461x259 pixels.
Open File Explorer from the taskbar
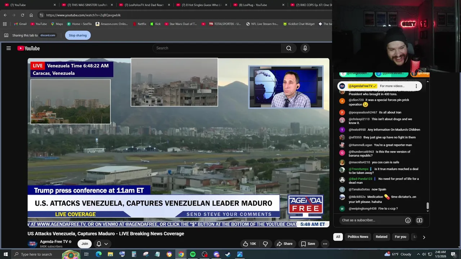pos(111,254)
